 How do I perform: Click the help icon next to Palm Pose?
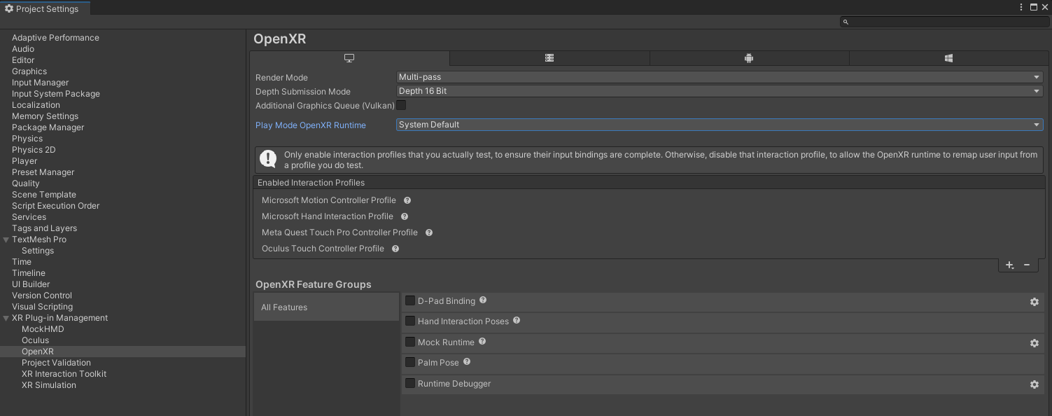pyautogui.click(x=465, y=363)
